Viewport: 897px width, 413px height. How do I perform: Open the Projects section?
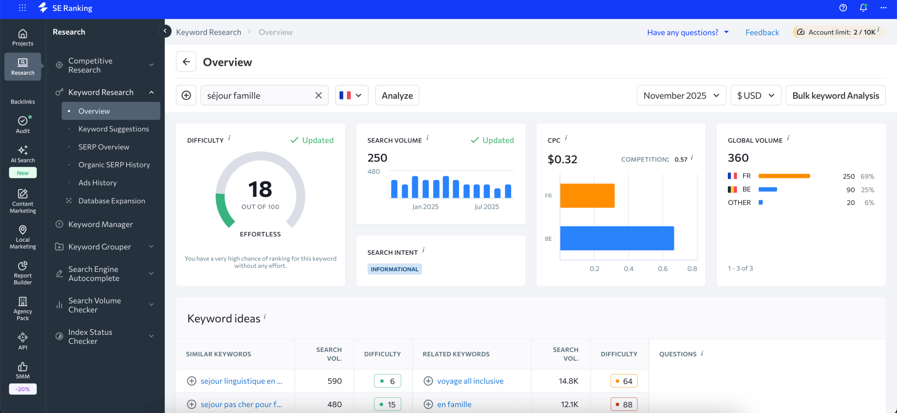click(x=22, y=37)
